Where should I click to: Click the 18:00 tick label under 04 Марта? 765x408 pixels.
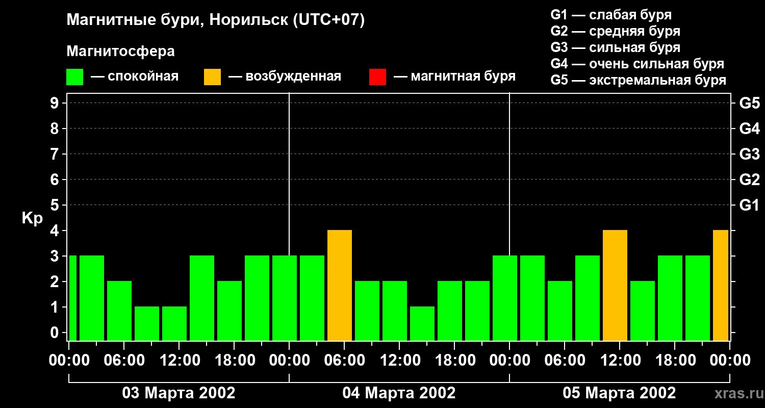click(x=454, y=361)
